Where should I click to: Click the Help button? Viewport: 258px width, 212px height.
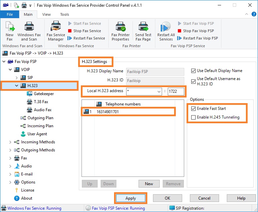(241, 198)
